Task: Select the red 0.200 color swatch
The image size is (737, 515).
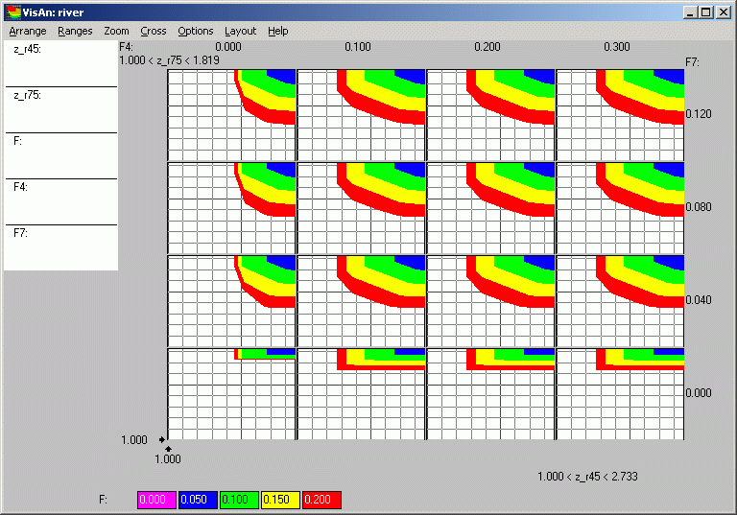Action: pyautogui.click(x=321, y=500)
